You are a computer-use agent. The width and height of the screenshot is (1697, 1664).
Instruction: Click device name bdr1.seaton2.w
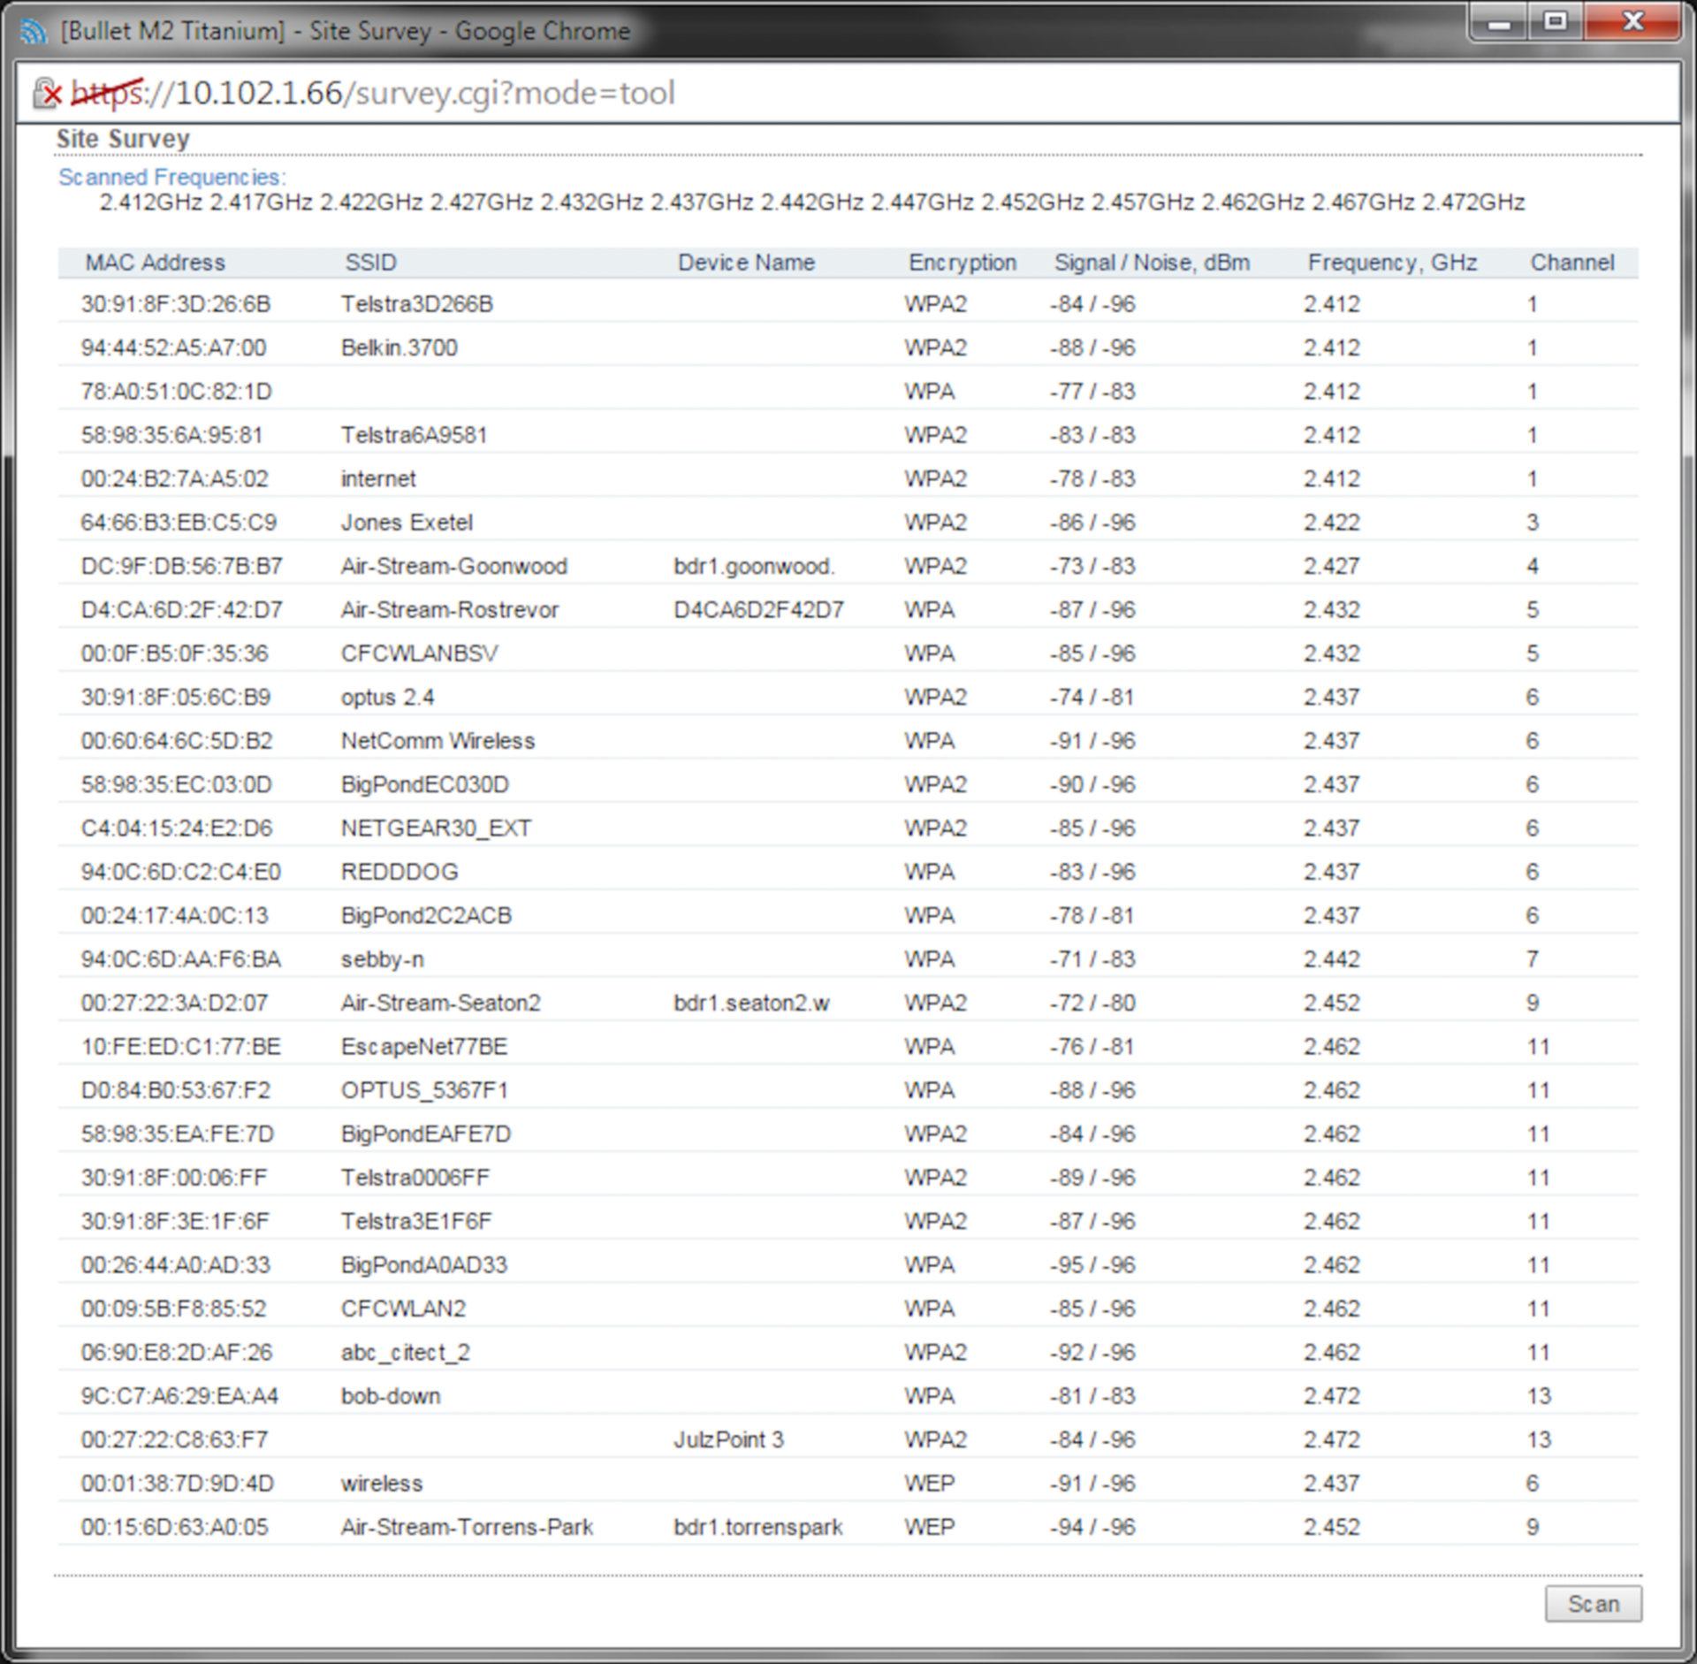[751, 1003]
